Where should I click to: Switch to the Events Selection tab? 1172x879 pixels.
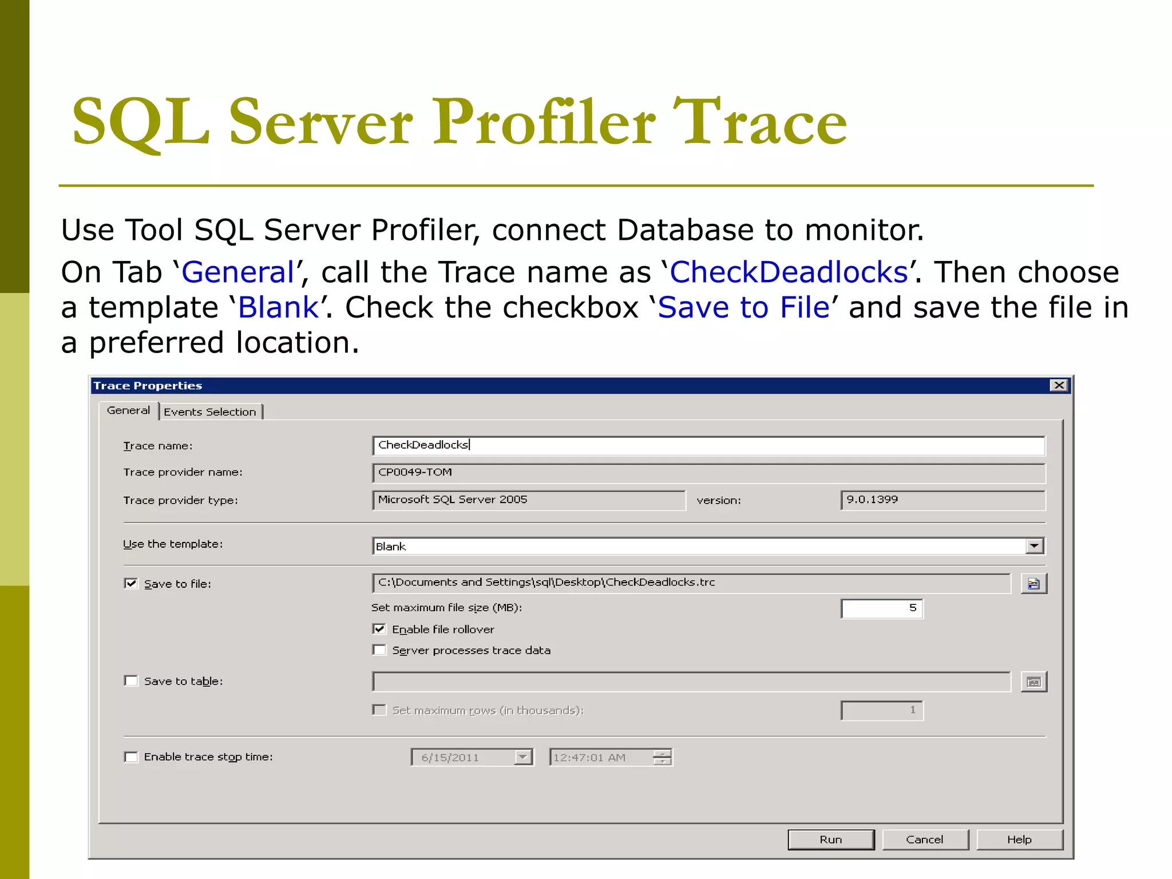pos(210,411)
